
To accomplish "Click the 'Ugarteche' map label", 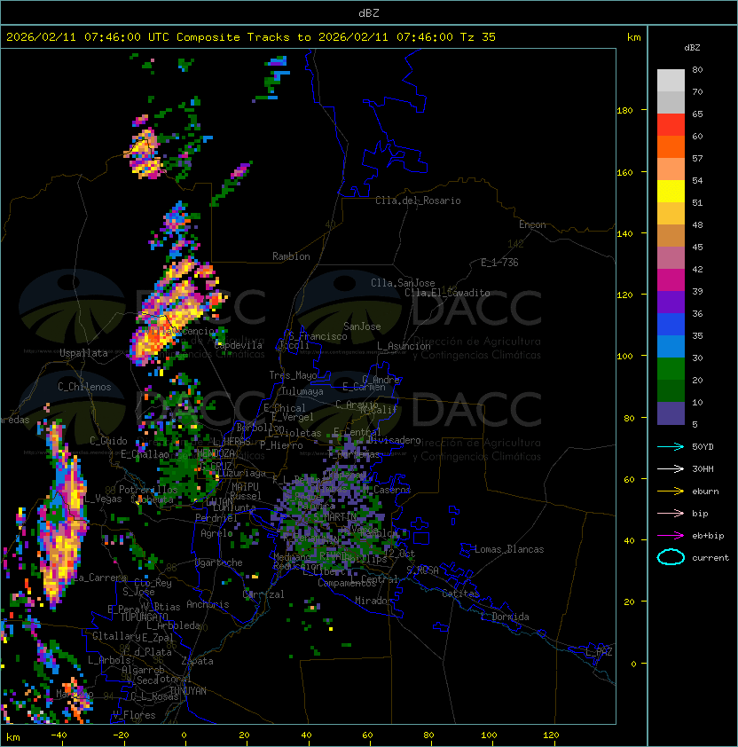I will click(219, 562).
